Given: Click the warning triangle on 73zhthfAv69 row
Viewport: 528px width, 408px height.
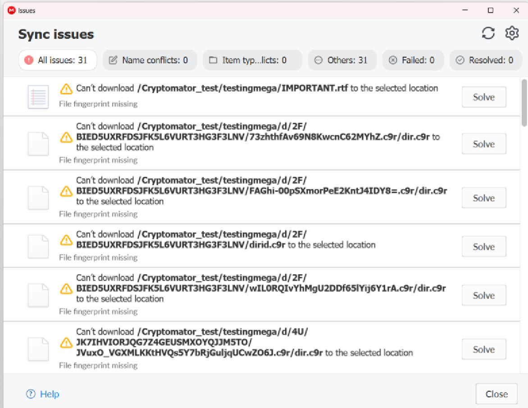Looking at the screenshot, I should (x=66, y=137).
